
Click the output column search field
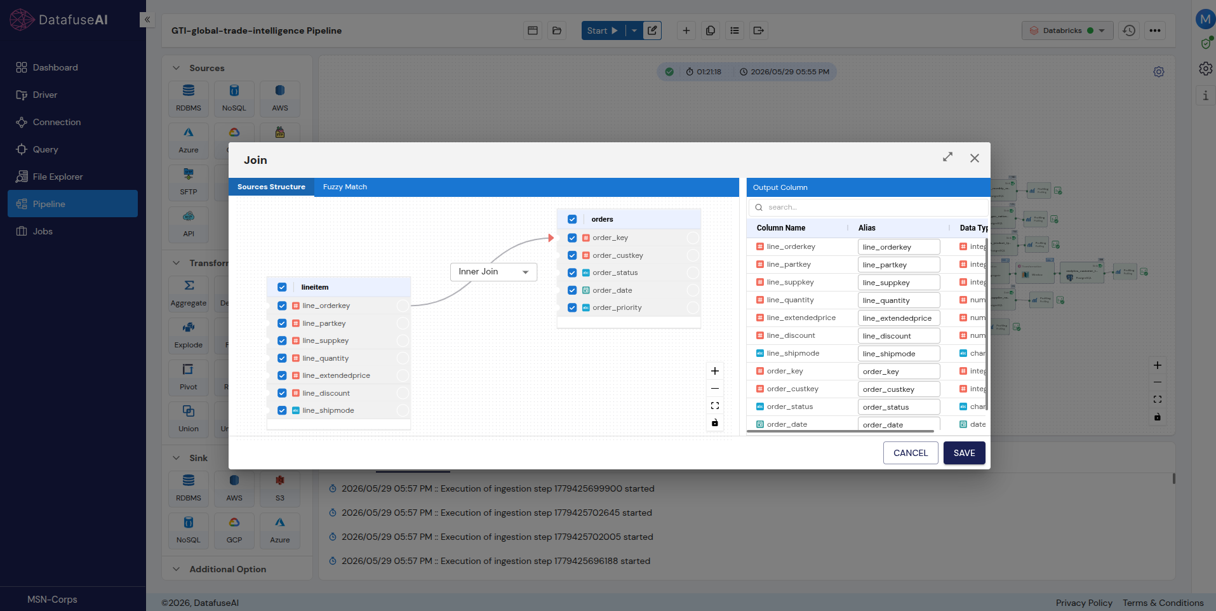pyautogui.click(x=868, y=207)
